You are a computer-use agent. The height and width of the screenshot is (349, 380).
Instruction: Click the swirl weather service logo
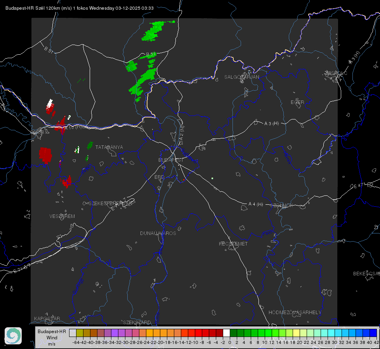click(x=13, y=336)
